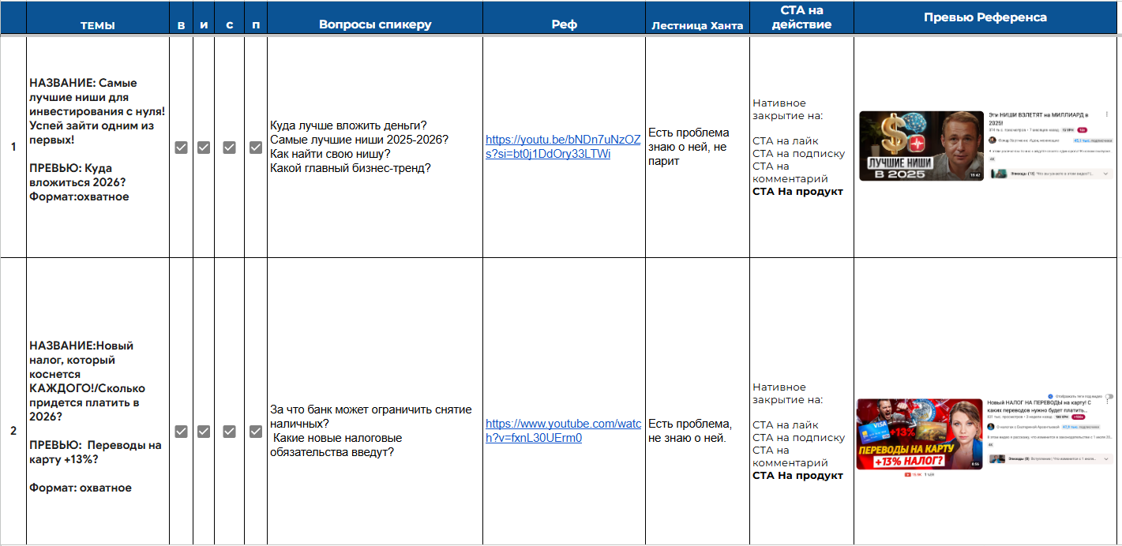Select the ТЕМЫ cell about 'Новый налог'

pyautogui.click(x=98, y=401)
